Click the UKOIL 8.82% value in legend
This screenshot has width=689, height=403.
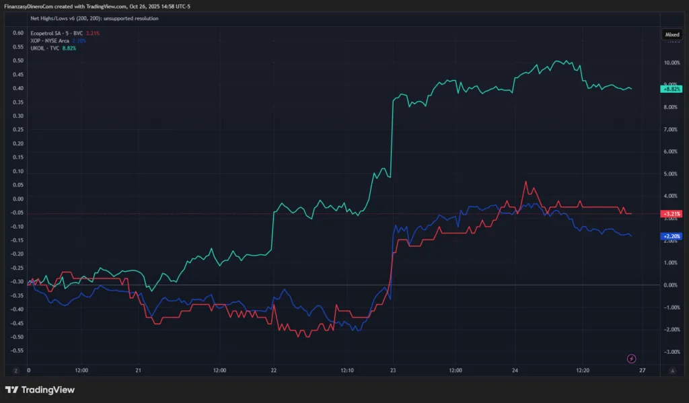point(69,48)
